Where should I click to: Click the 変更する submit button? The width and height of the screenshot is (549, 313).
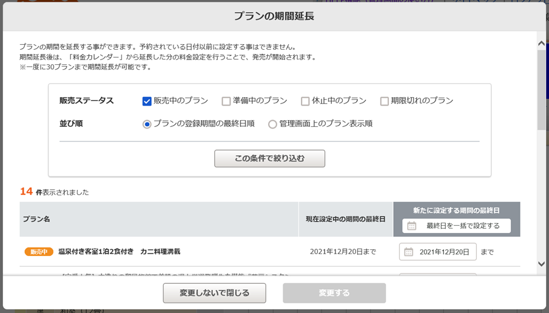tap(334, 293)
